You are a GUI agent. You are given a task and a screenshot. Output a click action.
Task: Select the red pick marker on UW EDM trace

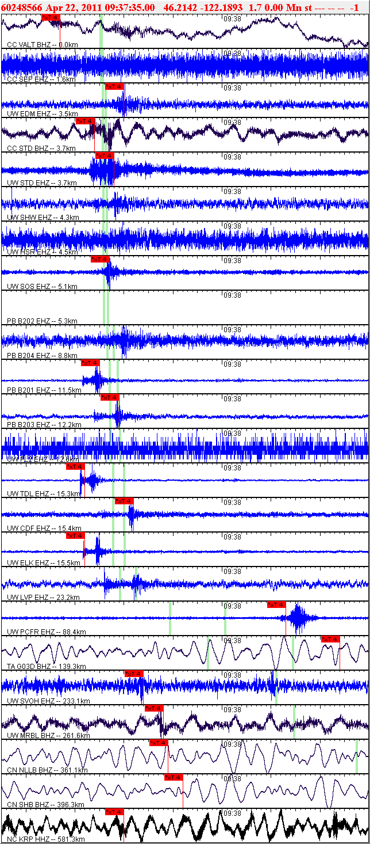(x=114, y=86)
